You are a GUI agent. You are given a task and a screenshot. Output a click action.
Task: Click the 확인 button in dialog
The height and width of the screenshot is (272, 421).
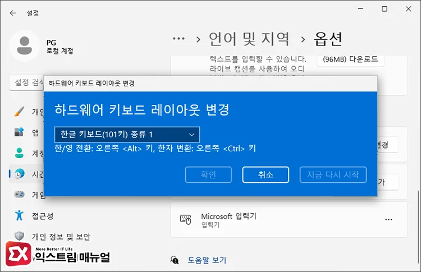tap(208, 175)
